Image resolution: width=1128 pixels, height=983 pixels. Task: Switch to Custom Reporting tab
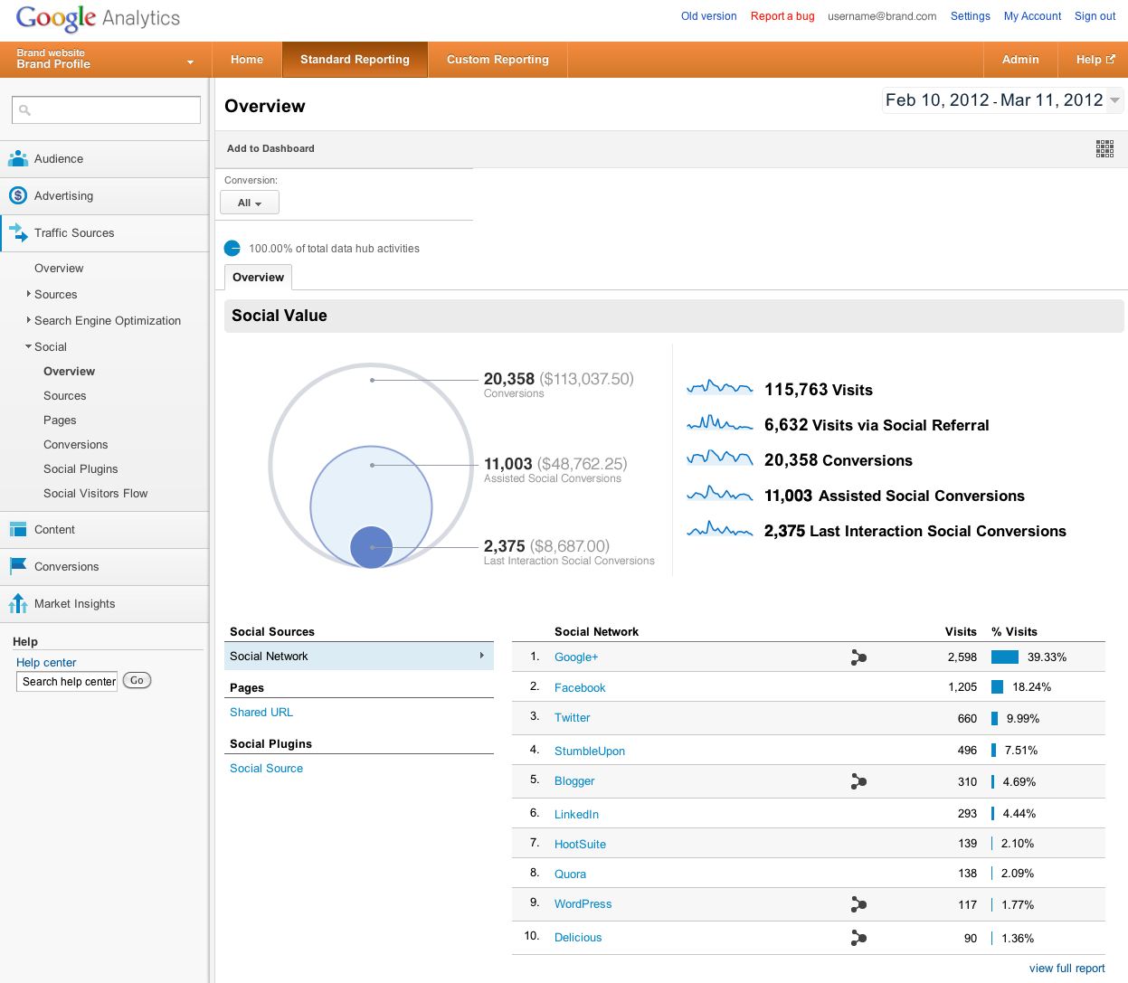[x=498, y=60]
